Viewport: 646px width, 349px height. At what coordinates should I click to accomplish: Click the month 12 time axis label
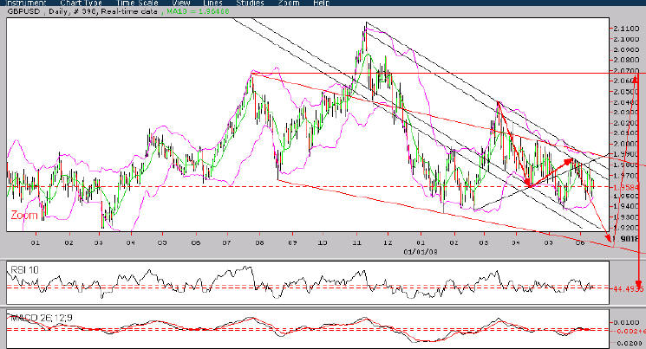(x=388, y=242)
